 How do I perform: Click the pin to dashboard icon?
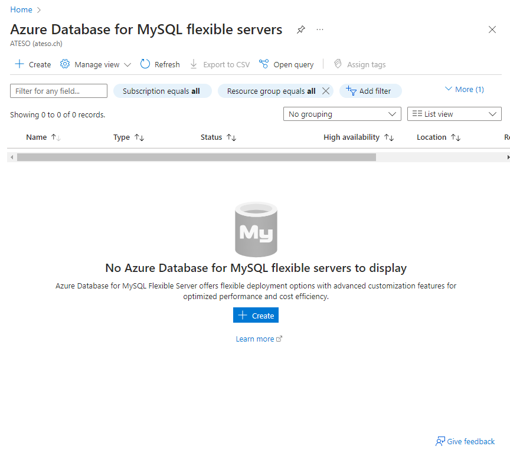coord(301,29)
